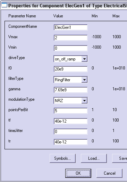Open the Symbols... dialog button
This screenshot has height=182, width=127.
tap(62, 158)
